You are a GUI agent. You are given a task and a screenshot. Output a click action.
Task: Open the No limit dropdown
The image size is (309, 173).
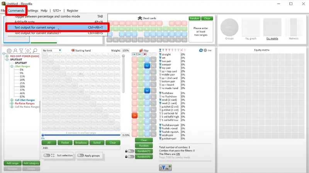(x=52, y=50)
